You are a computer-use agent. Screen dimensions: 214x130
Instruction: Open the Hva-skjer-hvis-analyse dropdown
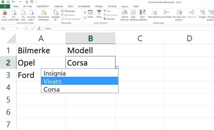pos(179,15)
